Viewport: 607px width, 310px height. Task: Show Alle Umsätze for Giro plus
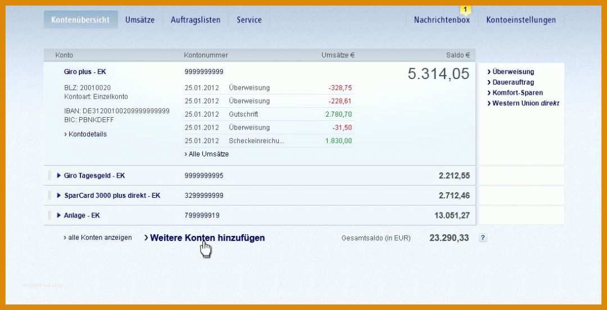point(207,154)
